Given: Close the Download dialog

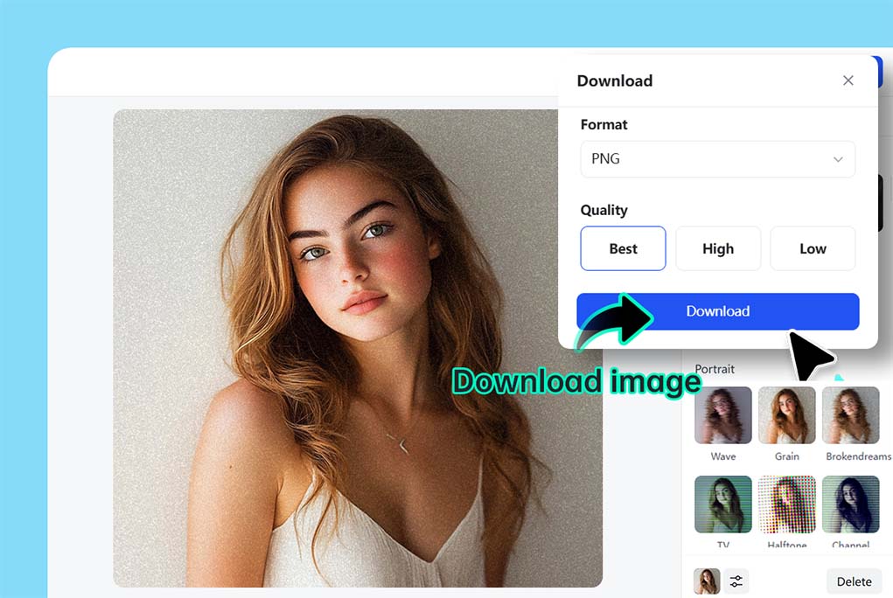Looking at the screenshot, I should click(x=848, y=81).
